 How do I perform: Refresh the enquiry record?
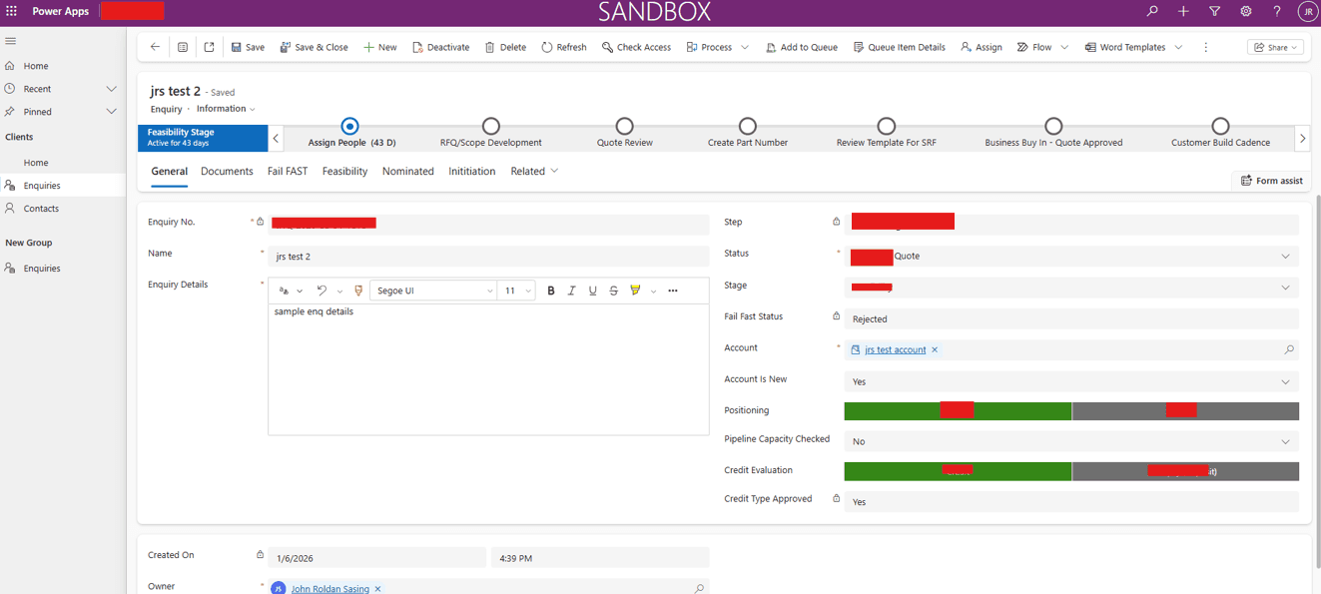(x=563, y=46)
